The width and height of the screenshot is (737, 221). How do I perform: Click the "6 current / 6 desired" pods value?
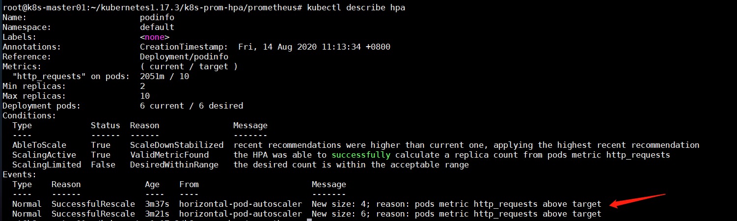(191, 106)
